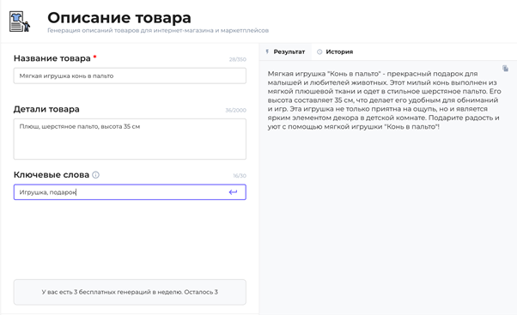Click the 28/350 character counter
Viewport: 517px width, 315px height.
tap(238, 59)
